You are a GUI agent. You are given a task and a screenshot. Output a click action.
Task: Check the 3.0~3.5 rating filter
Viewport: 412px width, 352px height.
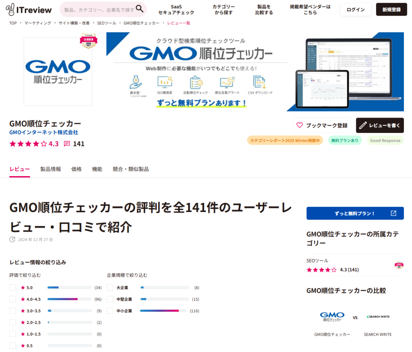[x=12, y=311]
